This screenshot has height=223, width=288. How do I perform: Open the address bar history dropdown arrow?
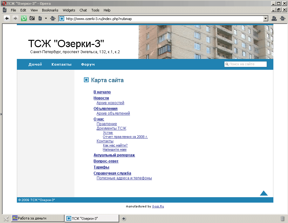pos(266,18)
